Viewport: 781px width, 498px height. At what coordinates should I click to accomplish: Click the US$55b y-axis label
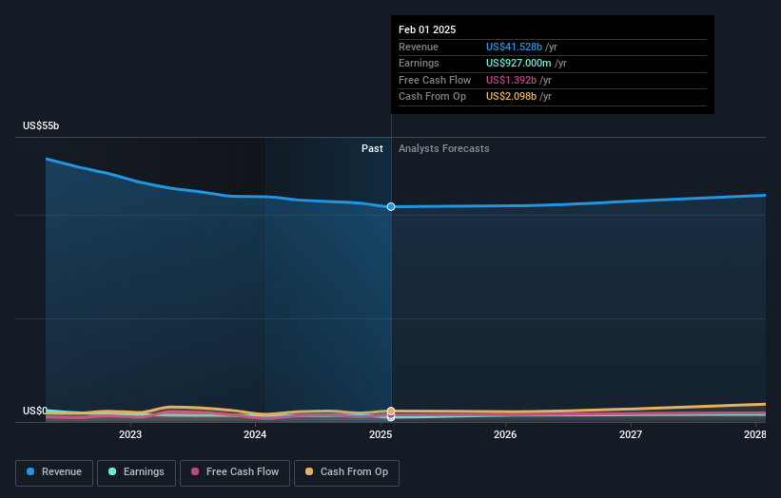[41, 125]
